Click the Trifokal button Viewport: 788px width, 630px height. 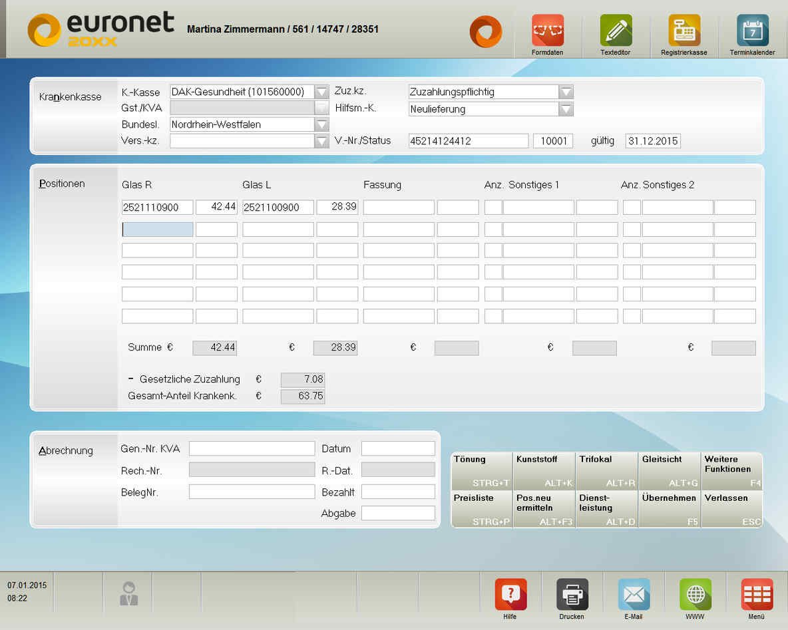pyautogui.click(x=607, y=471)
